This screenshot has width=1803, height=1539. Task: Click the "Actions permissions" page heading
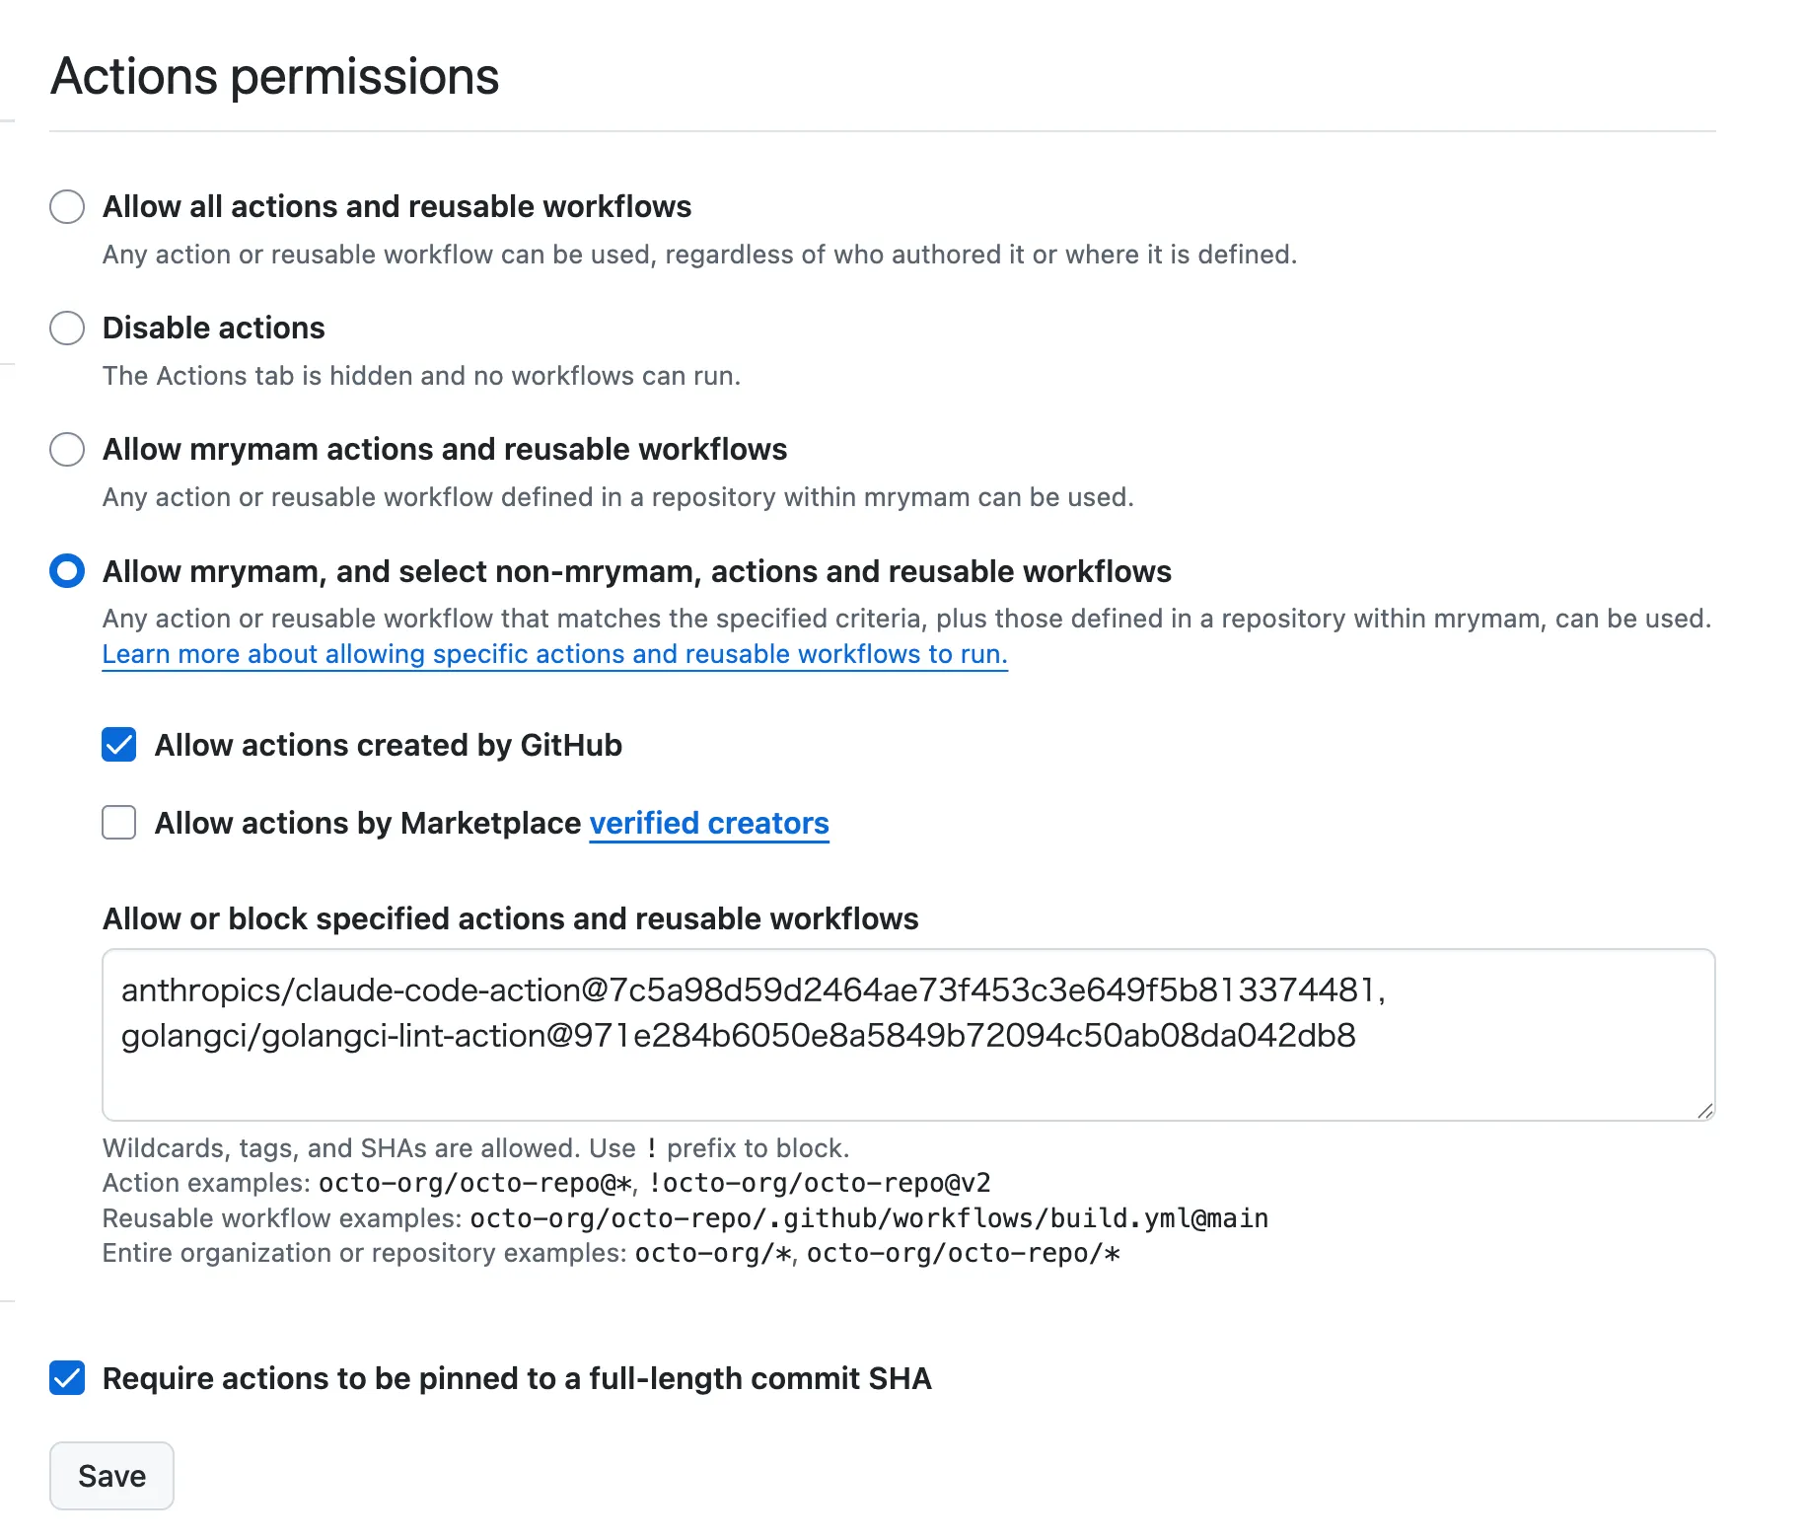[275, 76]
